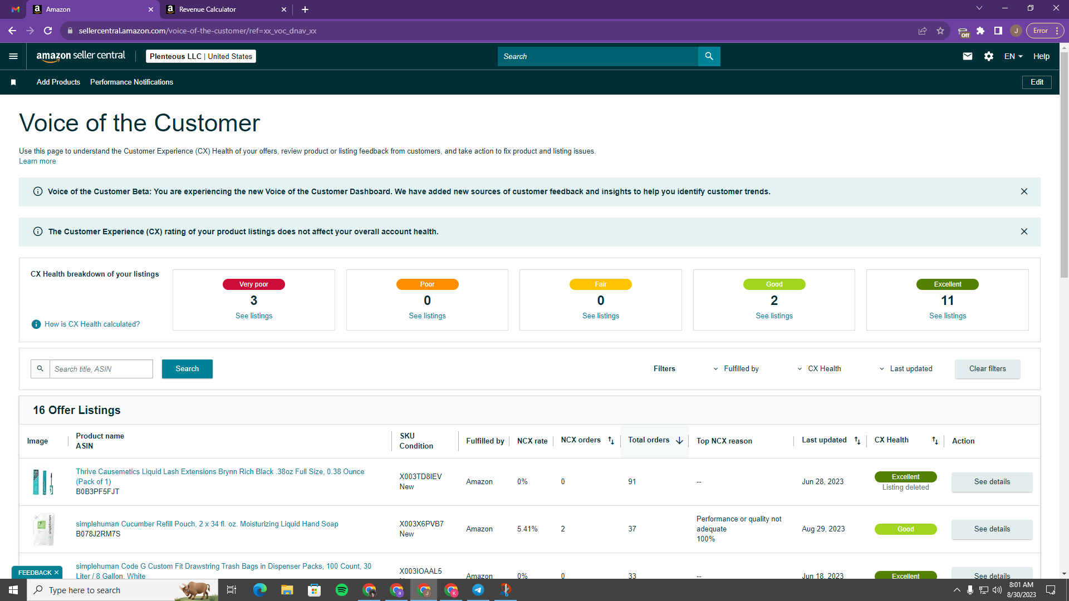
Task: Open simplehuman Code G Trash Bags link
Action: point(223,571)
